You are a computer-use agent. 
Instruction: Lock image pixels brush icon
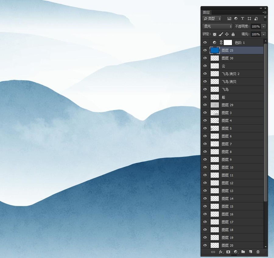click(x=221, y=34)
